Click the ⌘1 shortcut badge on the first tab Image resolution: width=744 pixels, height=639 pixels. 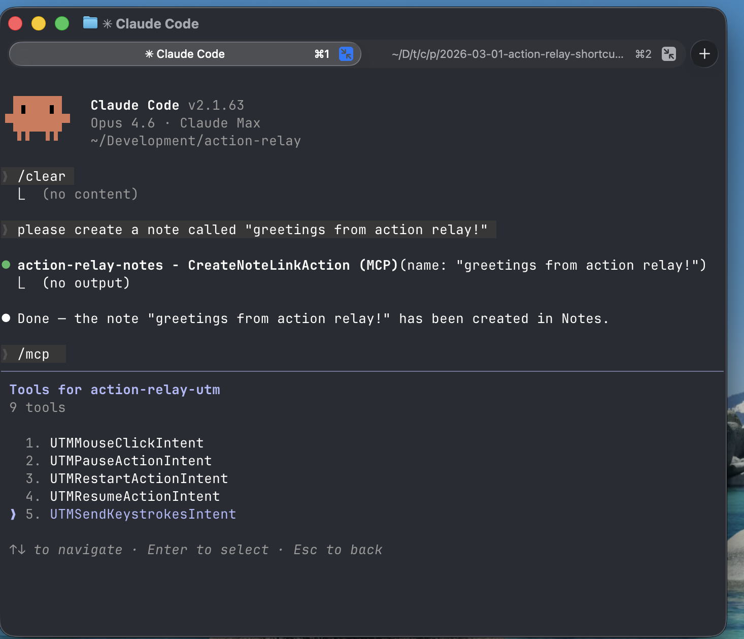coord(321,54)
